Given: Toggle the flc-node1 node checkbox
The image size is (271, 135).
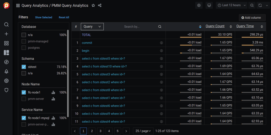Looking at the screenshot, I should 24,93.
